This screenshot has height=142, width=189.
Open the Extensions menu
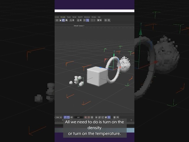tap(87, 17)
